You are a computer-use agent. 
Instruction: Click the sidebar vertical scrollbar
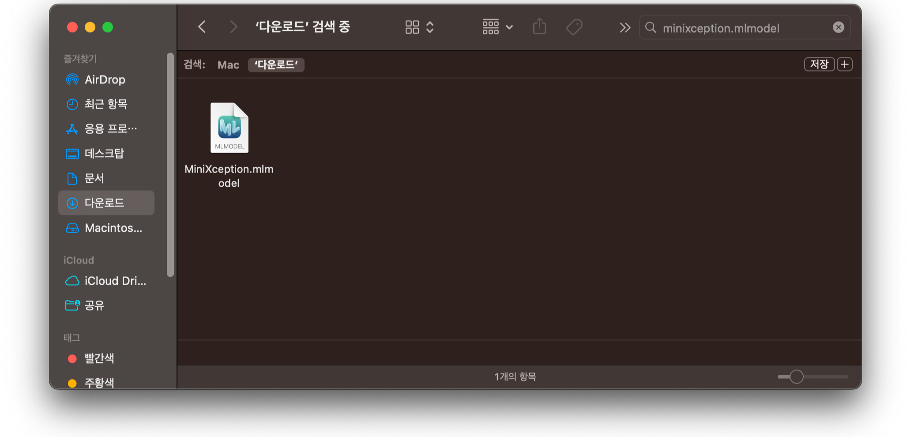[x=170, y=165]
